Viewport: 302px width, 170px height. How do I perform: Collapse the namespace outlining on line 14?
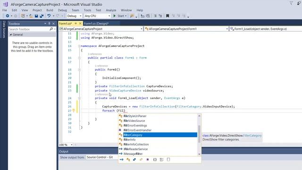pos(79,46)
